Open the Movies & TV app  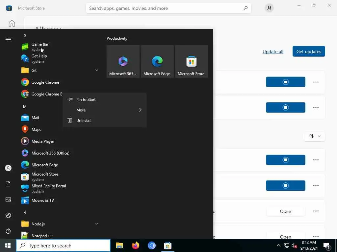pos(60,200)
